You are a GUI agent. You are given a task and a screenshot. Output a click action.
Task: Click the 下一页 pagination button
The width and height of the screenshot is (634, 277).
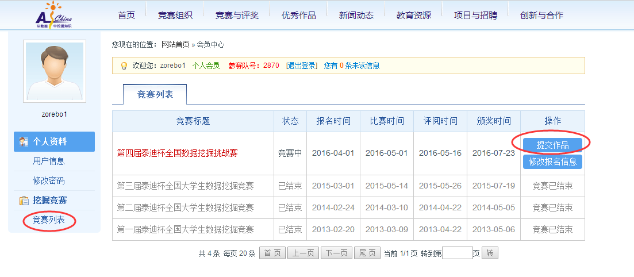point(336,253)
